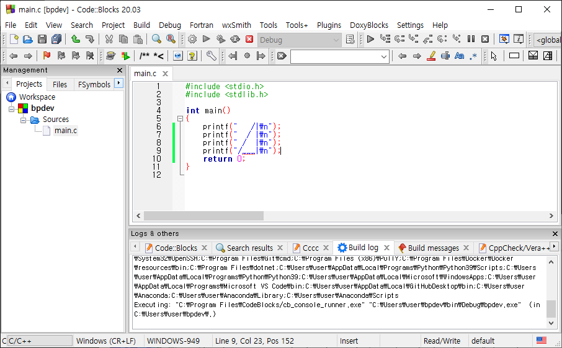Open the wxSmith menu

point(236,25)
